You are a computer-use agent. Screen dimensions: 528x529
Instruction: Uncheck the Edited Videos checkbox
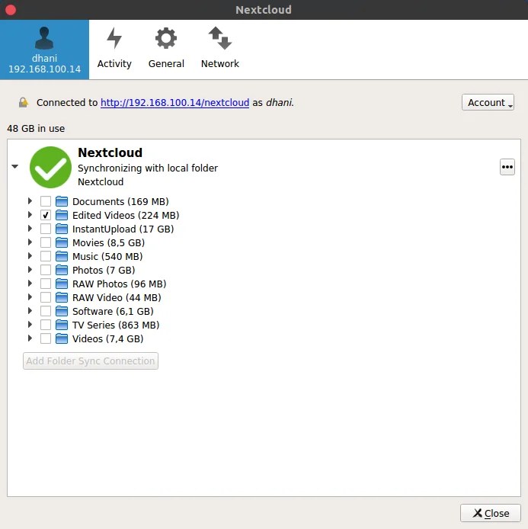46,215
